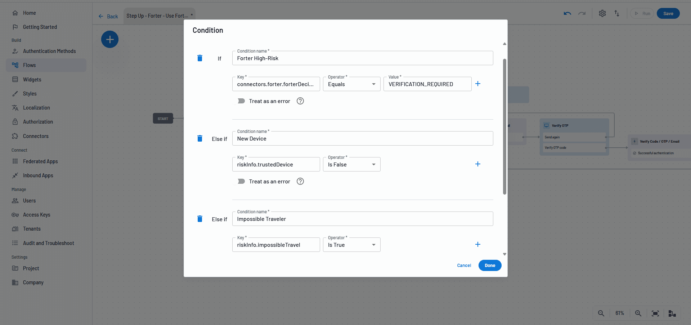Delete the Forter High-Risk condition
The width and height of the screenshot is (691, 325).
(200, 58)
